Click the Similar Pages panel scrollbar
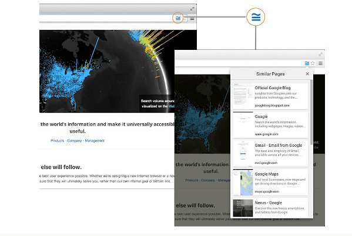The height and width of the screenshot is (236, 352). click(311, 112)
